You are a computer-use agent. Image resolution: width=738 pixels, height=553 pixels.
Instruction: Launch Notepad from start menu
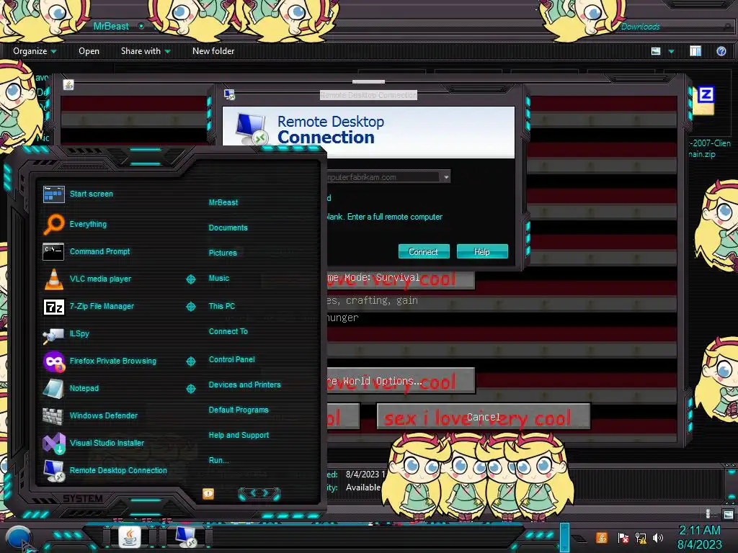71,388
